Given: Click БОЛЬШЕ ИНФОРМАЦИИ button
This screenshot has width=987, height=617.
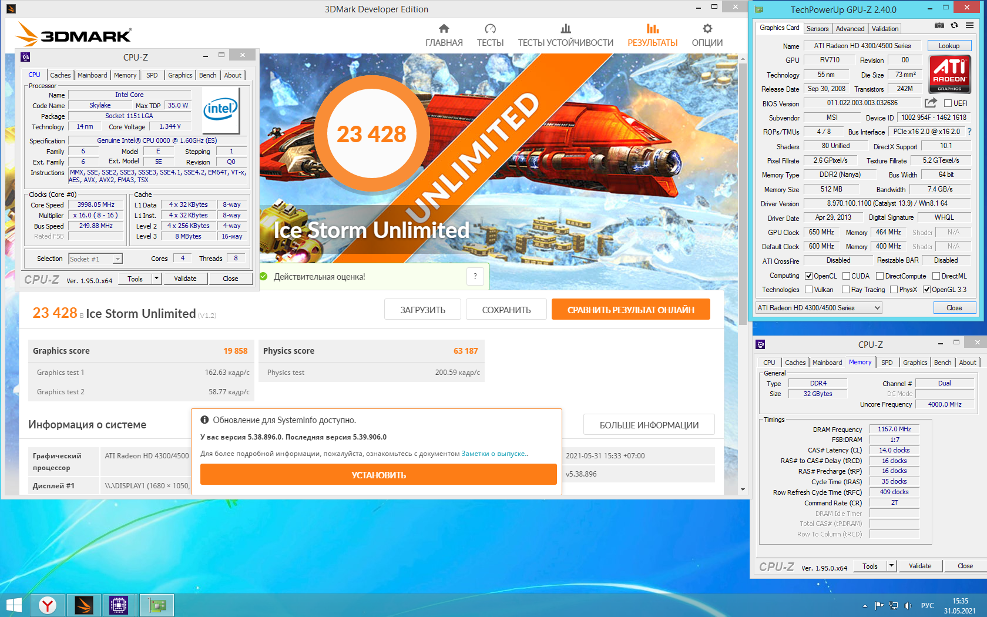Looking at the screenshot, I should (x=649, y=425).
